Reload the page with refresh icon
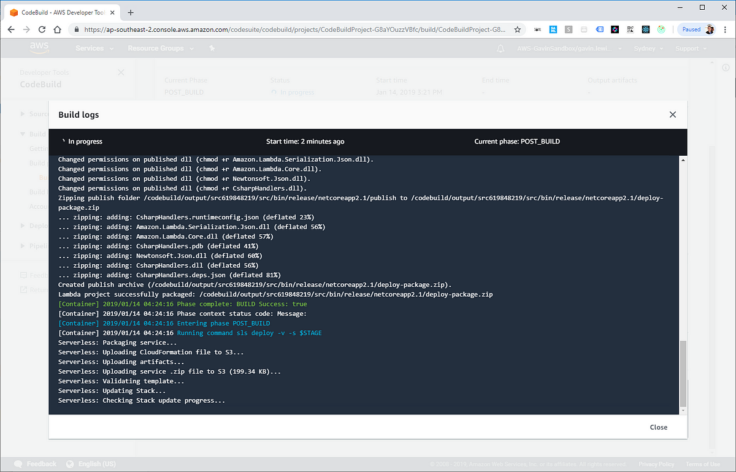Image resolution: width=736 pixels, height=472 pixels. pos(42,29)
